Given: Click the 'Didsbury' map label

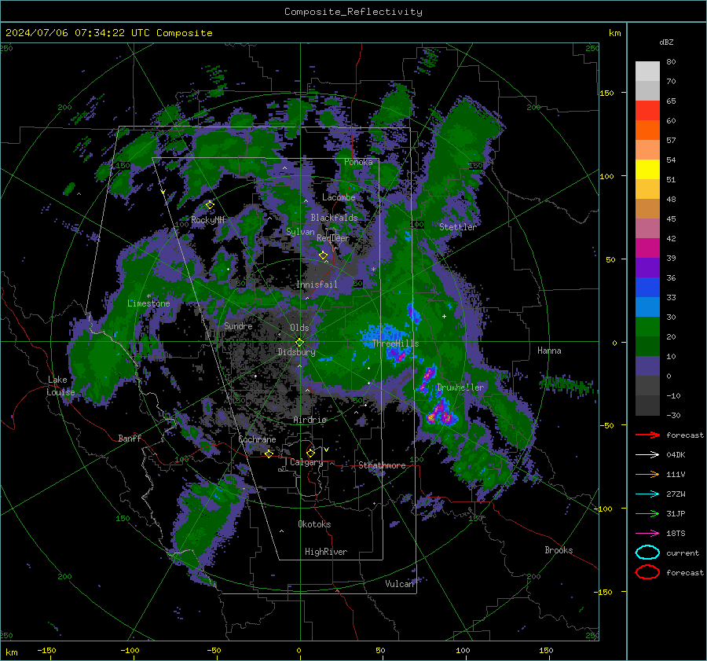Looking at the screenshot, I should coord(296,352).
